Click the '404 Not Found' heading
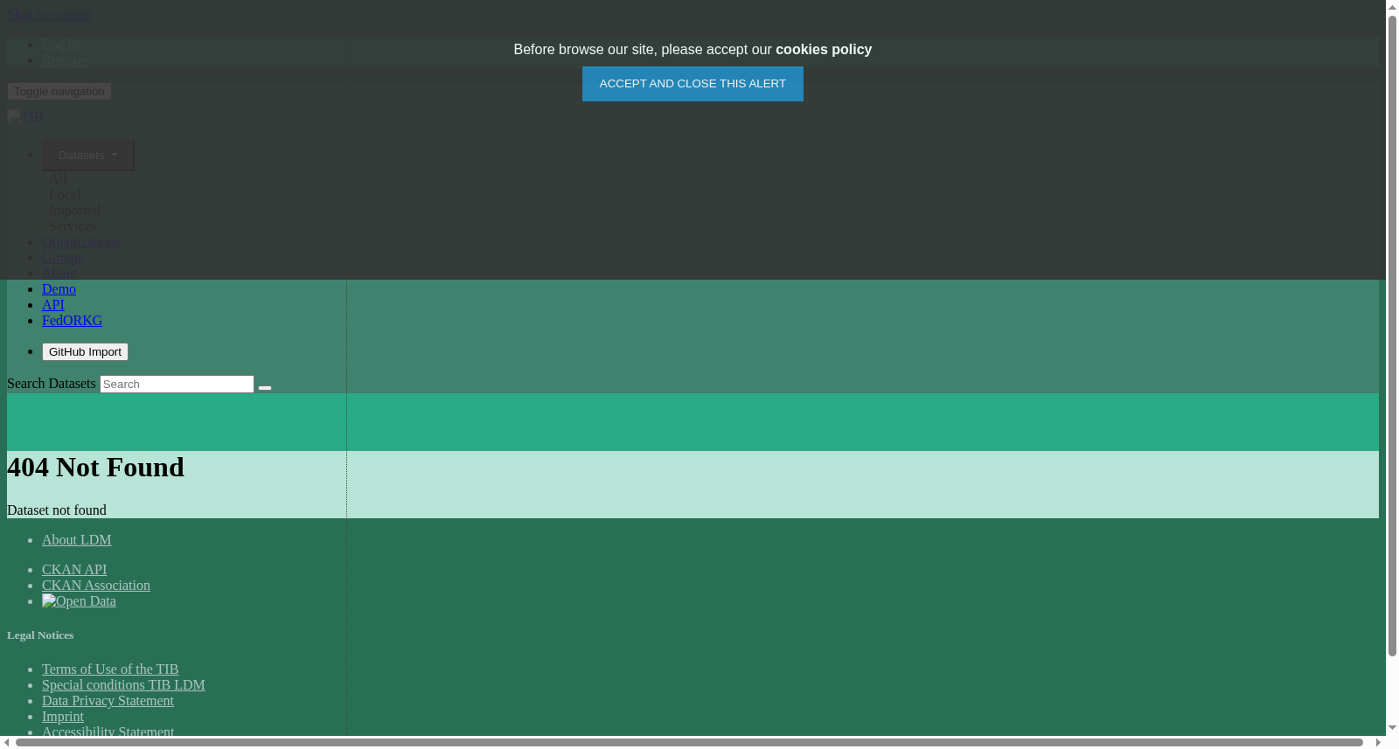 click(96, 468)
